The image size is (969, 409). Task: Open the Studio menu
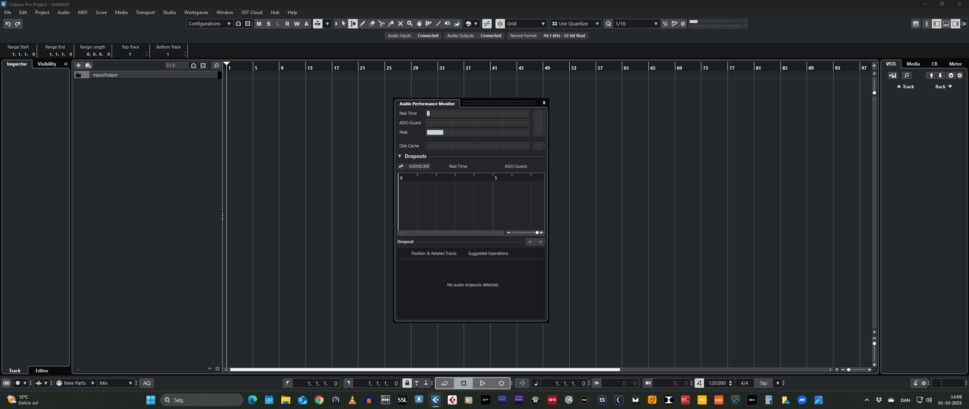pyautogui.click(x=169, y=12)
